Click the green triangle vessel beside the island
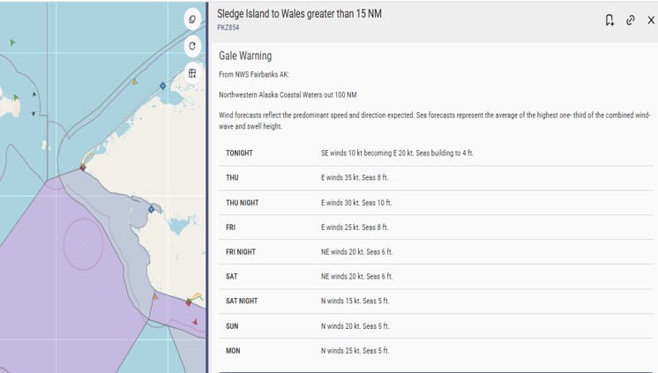This screenshot has height=373, width=658. [16, 97]
